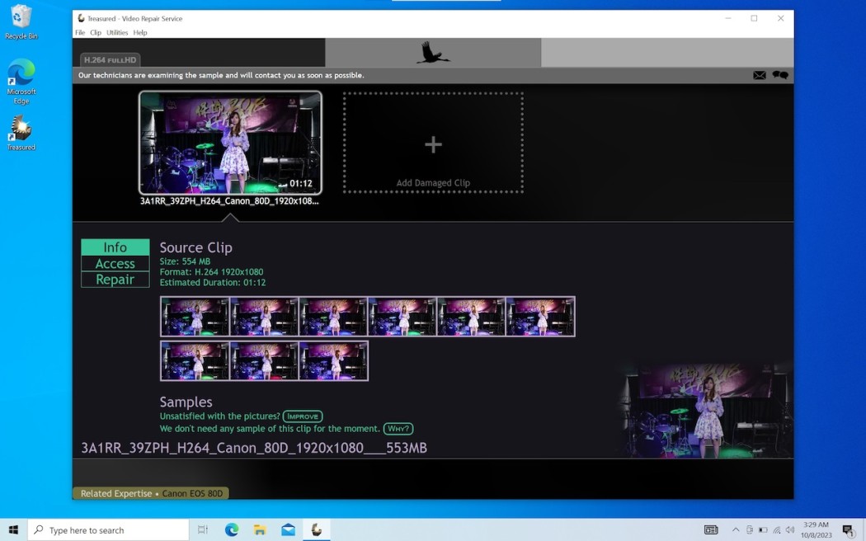Click last sample frame in top row

(x=540, y=317)
